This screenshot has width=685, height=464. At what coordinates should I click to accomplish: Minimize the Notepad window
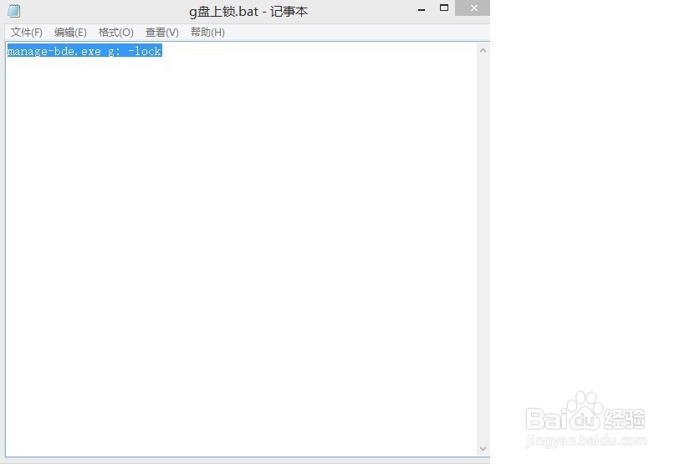pyautogui.click(x=422, y=8)
